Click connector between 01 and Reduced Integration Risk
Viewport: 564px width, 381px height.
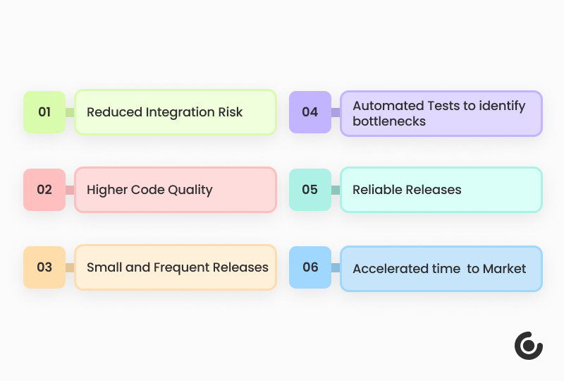point(70,112)
